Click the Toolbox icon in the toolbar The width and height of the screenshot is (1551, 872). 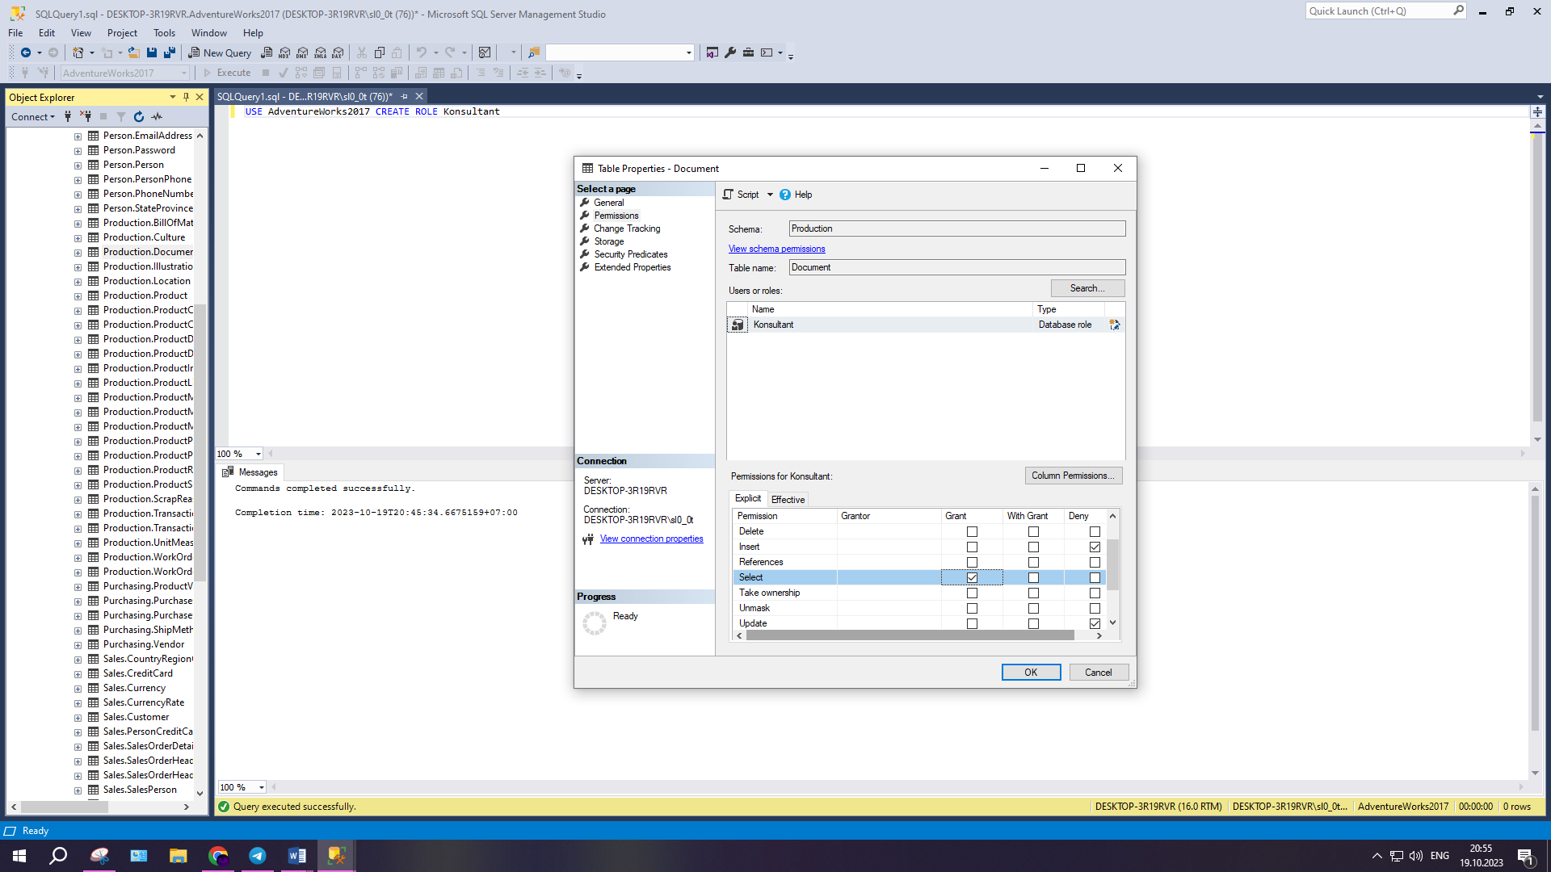(749, 52)
